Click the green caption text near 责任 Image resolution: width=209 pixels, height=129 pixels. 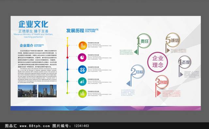[x=126, y=52]
